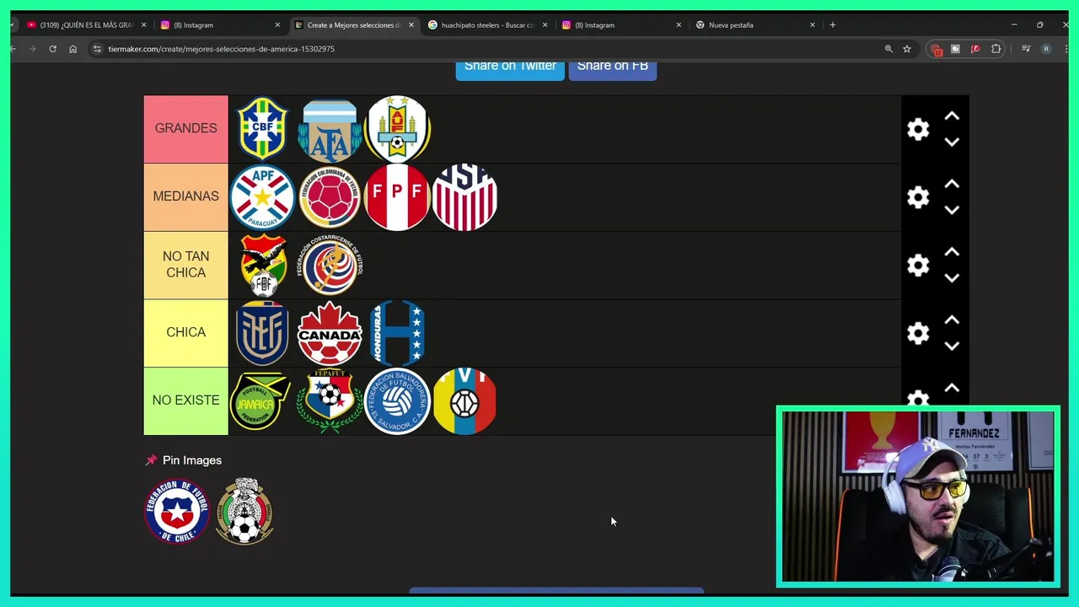The height and width of the screenshot is (607, 1079).
Task: Move GRANDES row down with chevron
Action: pos(952,142)
